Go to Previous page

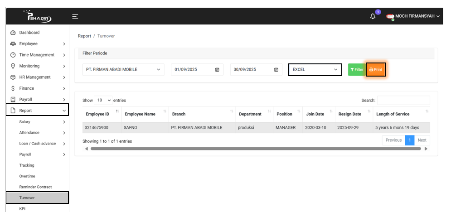pos(393,140)
